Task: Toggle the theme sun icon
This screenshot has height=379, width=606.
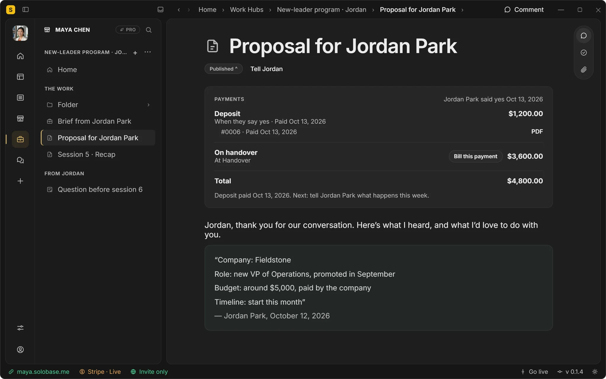Action: pos(595,372)
